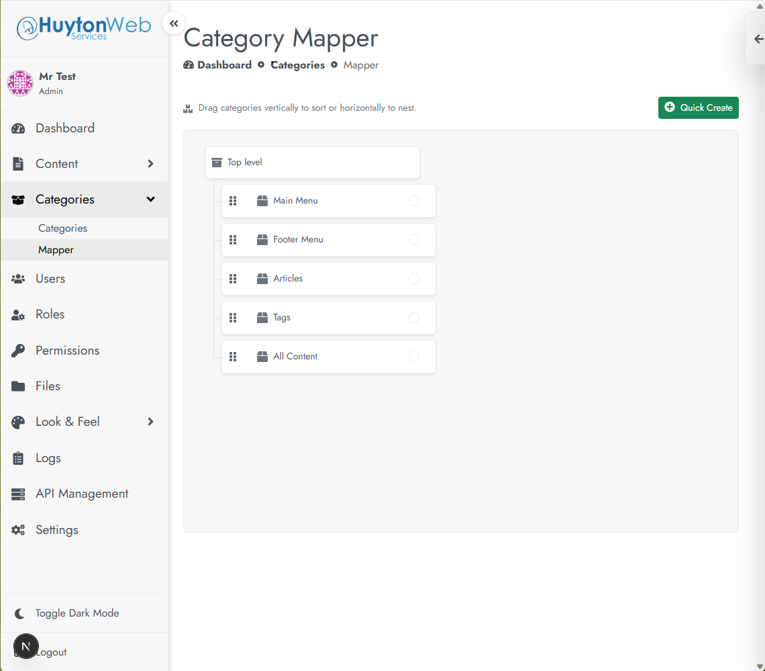
Task: Click the Settings cogs icon
Action: [18, 530]
